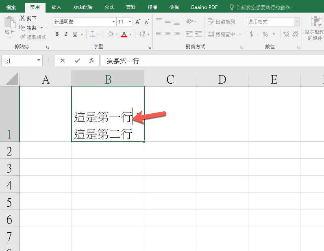Click the Cut (剪下) scissors icon
Screen dimensions: 324x251
click(x=22, y=18)
